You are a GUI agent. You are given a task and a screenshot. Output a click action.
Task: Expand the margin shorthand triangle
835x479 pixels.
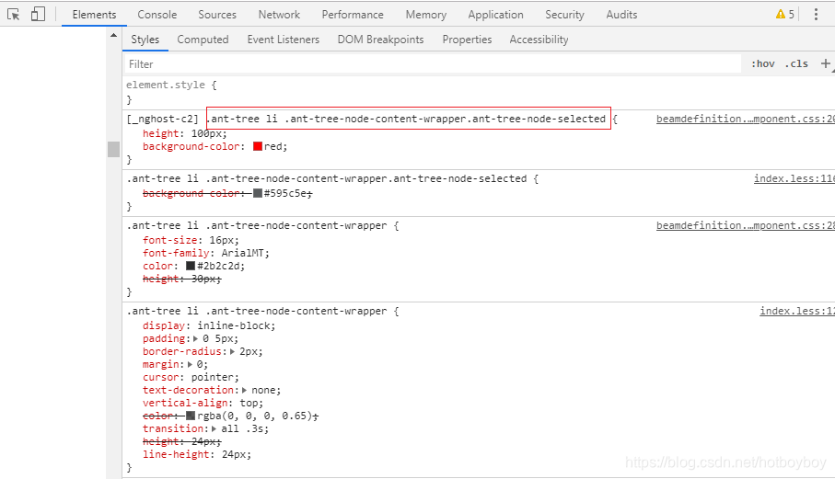point(190,364)
